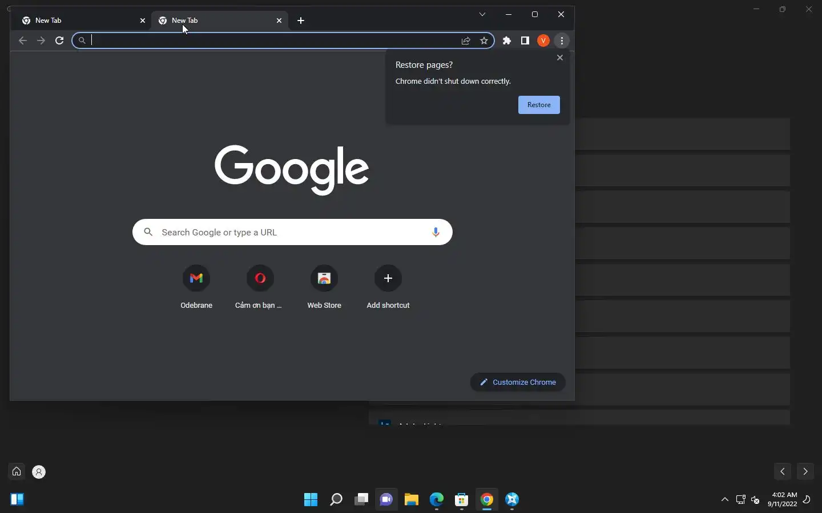
Task: Reload the page in Chrome
Action: point(59,40)
